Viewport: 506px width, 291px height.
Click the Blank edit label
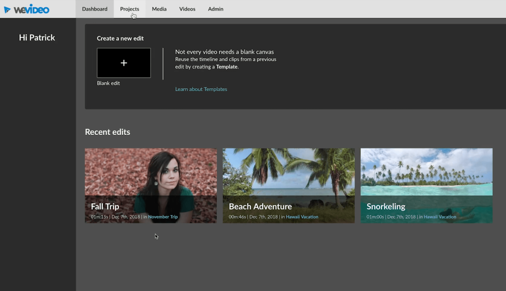(x=108, y=83)
